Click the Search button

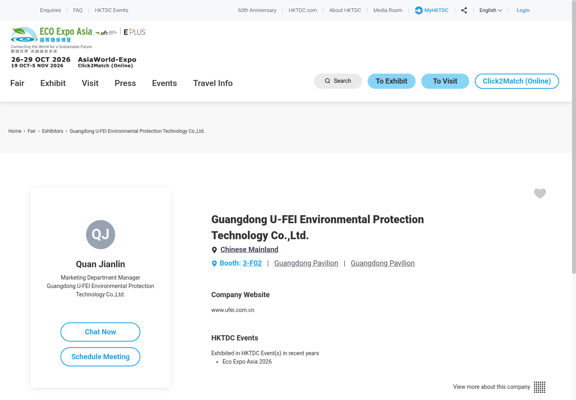338,81
